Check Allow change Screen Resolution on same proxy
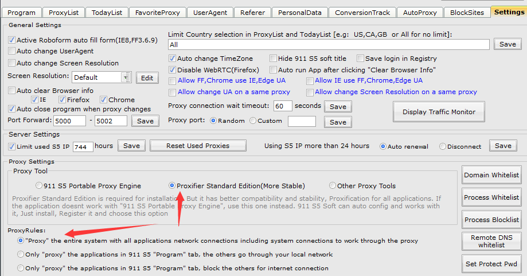527x276 pixels. pos(310,92)
